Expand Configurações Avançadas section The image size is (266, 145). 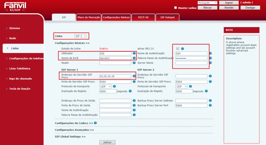point(74,130)
